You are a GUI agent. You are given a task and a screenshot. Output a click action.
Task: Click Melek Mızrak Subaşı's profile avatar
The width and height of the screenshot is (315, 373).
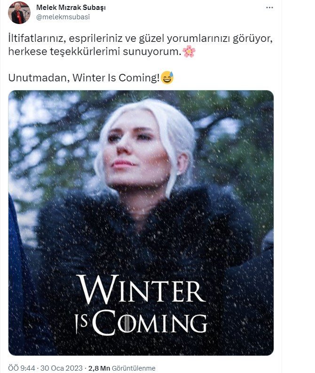19,13
